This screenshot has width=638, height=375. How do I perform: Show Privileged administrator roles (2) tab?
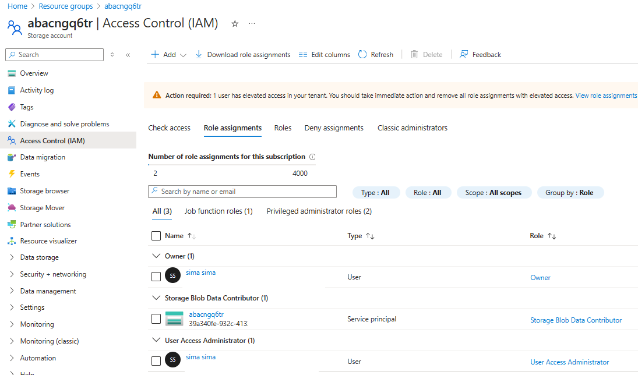tap(319, 211)
